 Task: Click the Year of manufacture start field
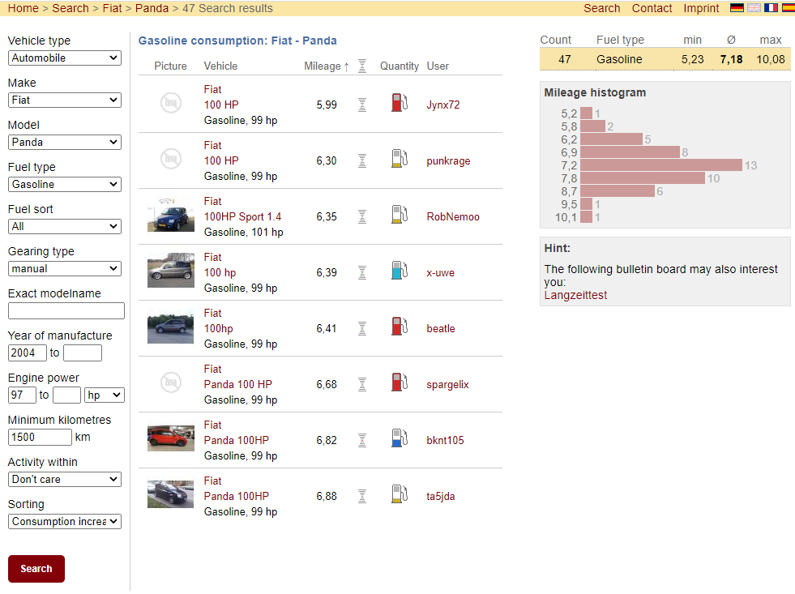[x=28, y=353]
